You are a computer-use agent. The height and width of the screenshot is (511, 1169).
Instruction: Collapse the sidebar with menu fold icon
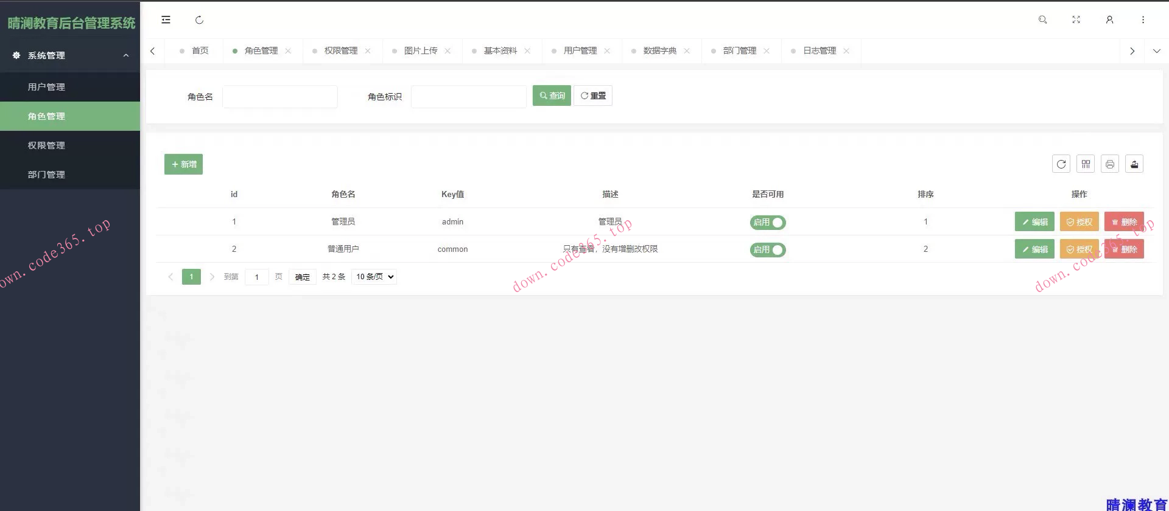(x=166, y=20)
